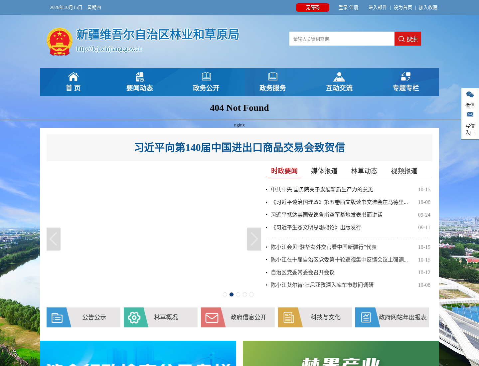The width and height of the screenshot is (479, 366).
Task: Click the envelope 写信入口 icon
Action: (470, 114)
